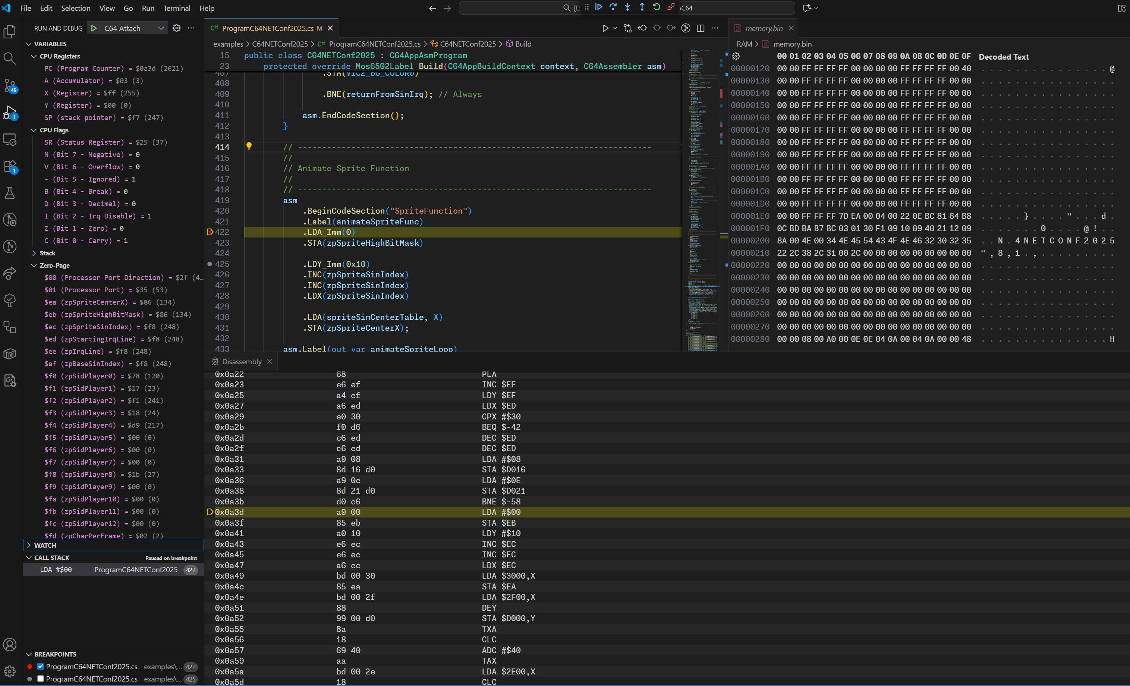Open the Run menu
Viewport: 1130px width, 686px height.
coord(148,8)
